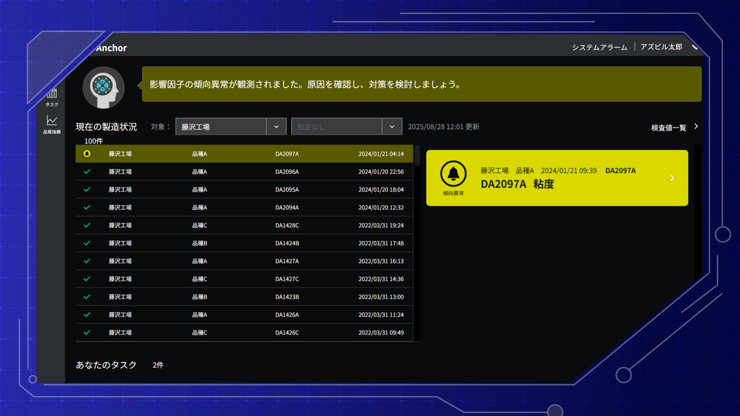Image resolution: width=740 pixels, height=416 pixels.
Task: Click the right arrow on yellow alert card
Action: pyautogui.click(x=672, y=178)
